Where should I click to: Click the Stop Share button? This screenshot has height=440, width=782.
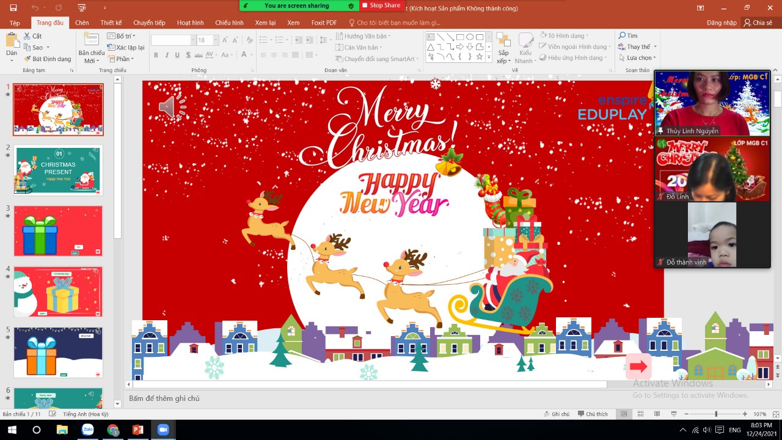coord(381,5)
